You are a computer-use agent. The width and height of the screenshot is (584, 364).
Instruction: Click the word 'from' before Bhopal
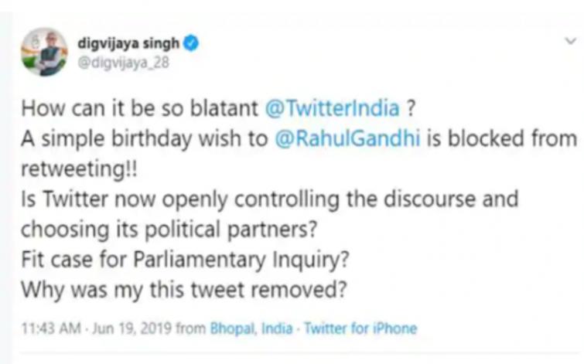pyautogui.click(x=192, y=328)
